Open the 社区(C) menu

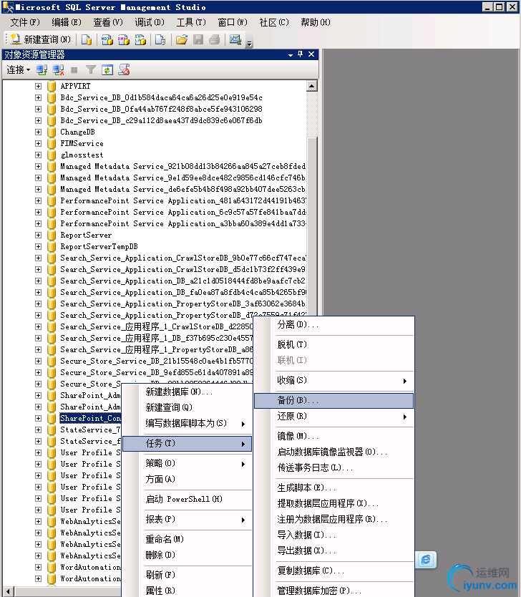(274, 22)
